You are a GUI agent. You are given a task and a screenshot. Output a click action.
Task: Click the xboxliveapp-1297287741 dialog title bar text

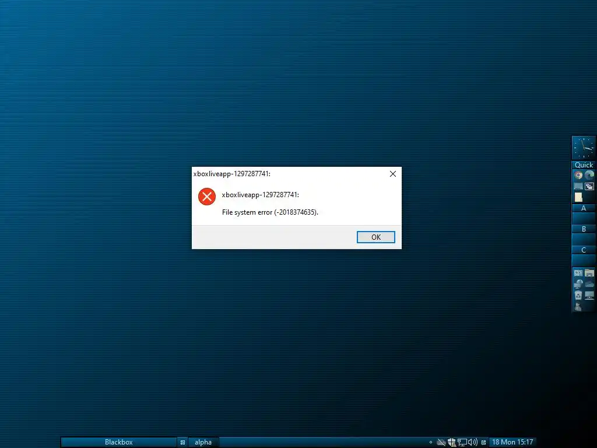(x=232, y=174)
